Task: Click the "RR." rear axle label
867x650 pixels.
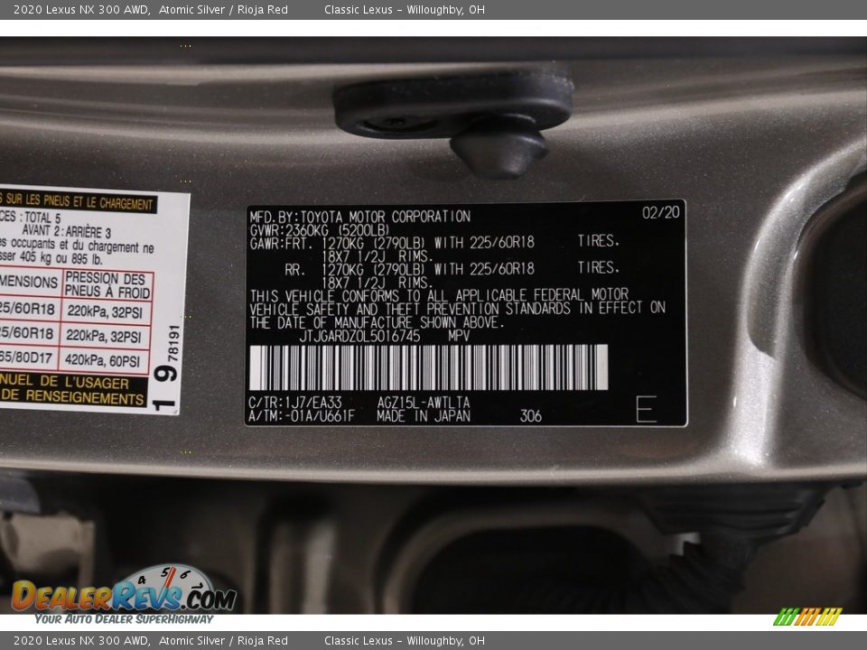Action: click(294, 270)
